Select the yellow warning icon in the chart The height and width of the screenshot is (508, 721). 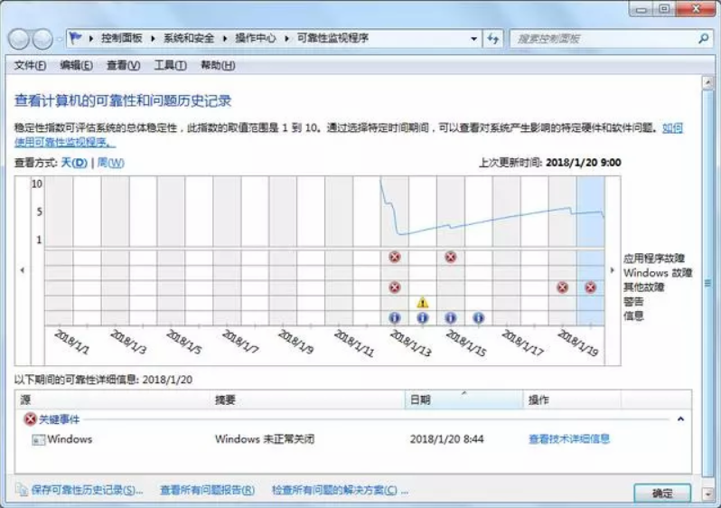pos(422,302)
